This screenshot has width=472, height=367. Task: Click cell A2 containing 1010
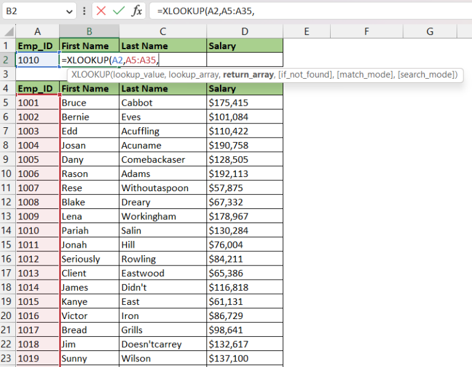point(37,60)
